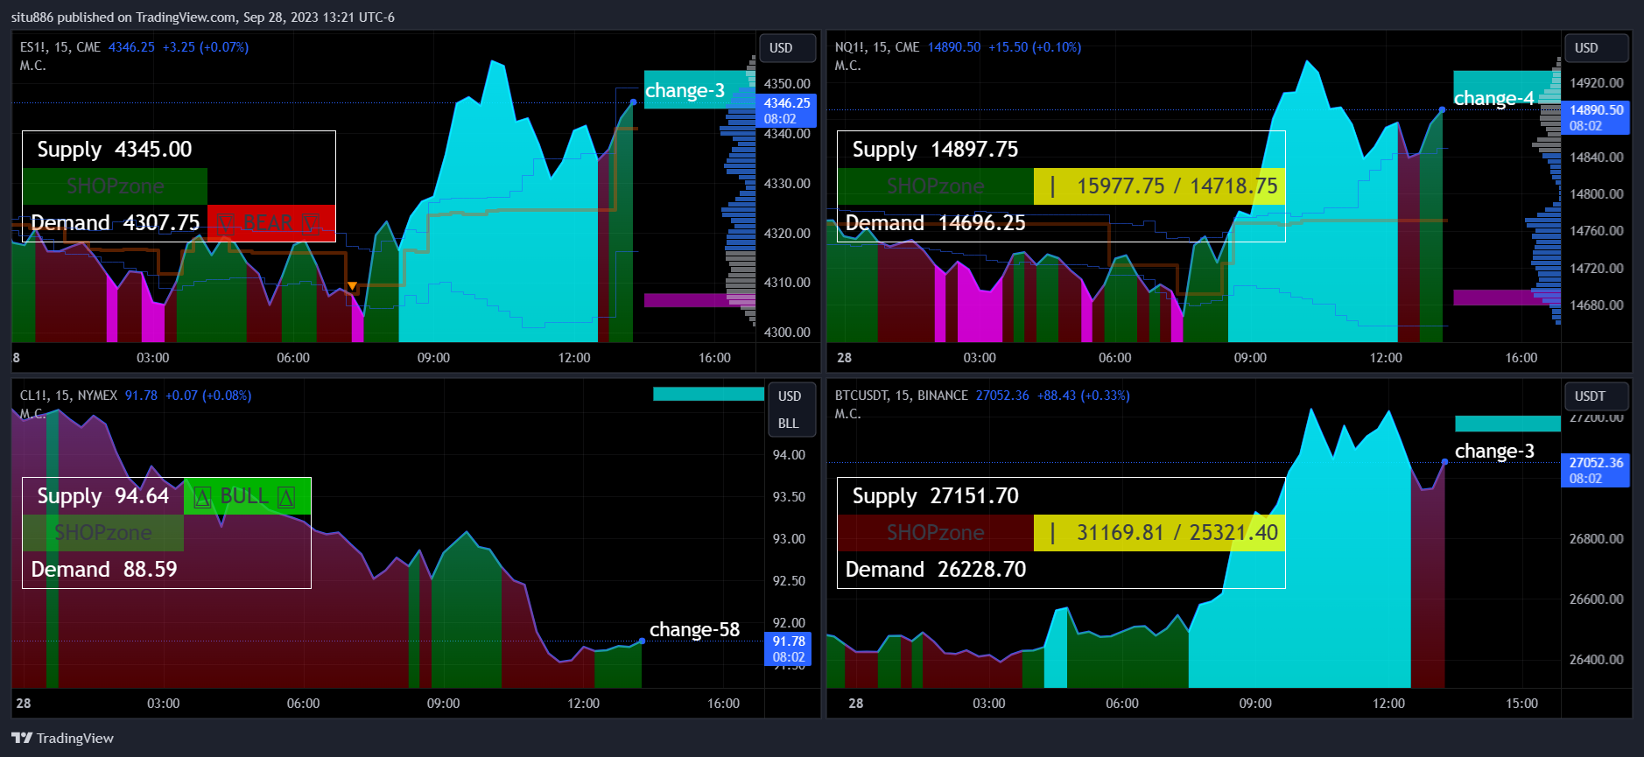Click the teal bar above change-3 on BTCUSDT chart
Viewport: 1644px width, 757px height.
(x=1507, y=424)
